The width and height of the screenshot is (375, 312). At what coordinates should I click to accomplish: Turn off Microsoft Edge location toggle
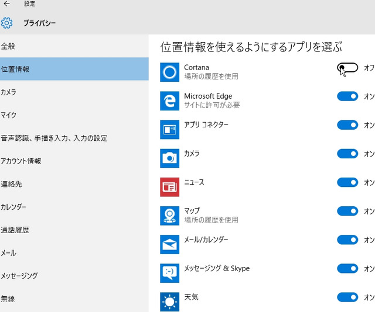click(x=347, y=96)
